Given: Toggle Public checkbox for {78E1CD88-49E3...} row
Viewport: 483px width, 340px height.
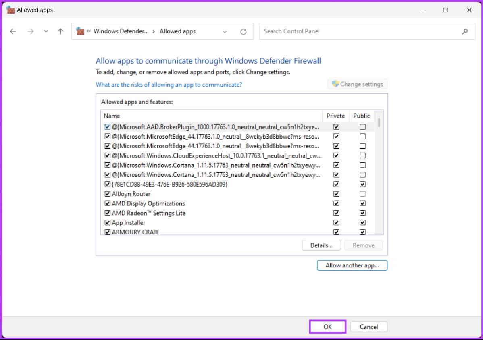Looking at the screenshot, I should click(x=362, y=185).
